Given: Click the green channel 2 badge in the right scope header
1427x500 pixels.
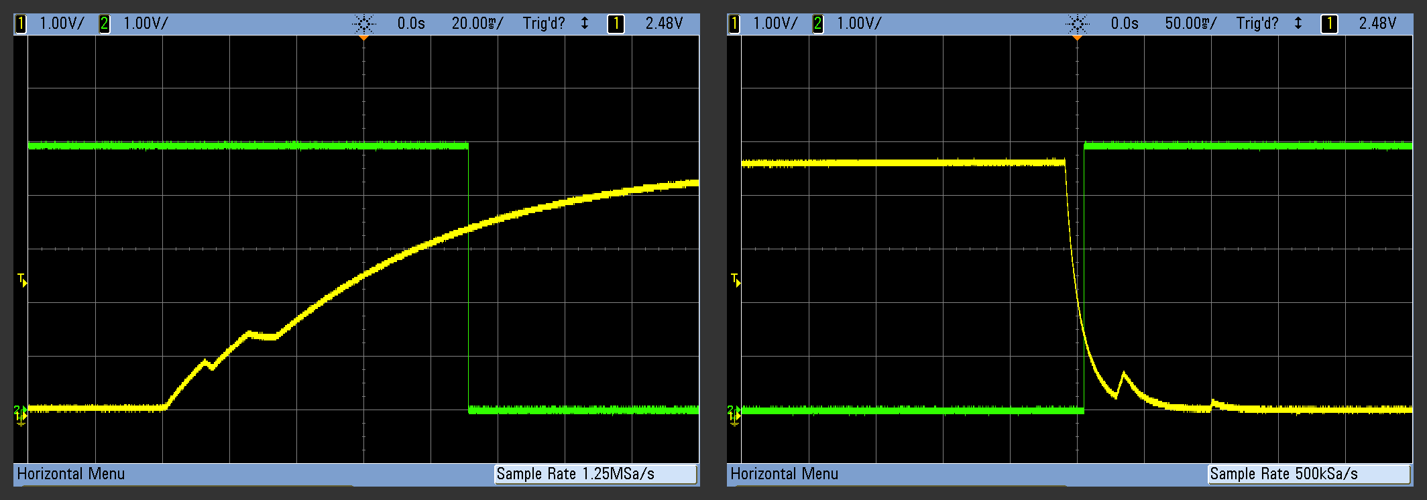Looking at the screenshot, I should [818, 24].
